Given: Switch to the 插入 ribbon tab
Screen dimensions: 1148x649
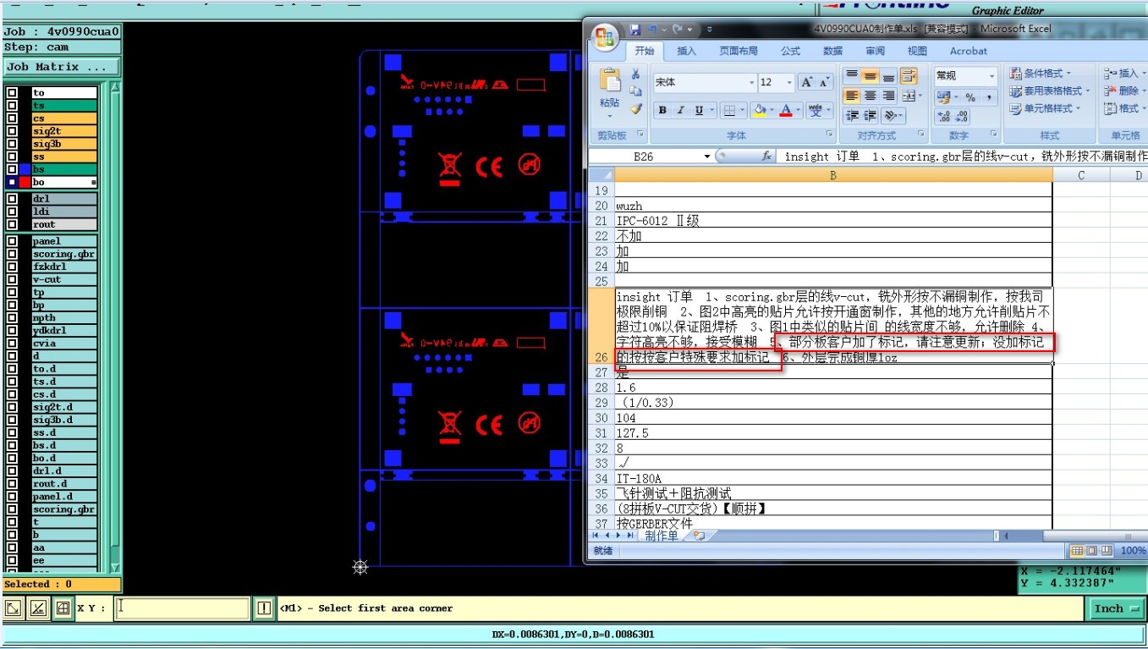Looking at the screenshot, I should (687, 52).
